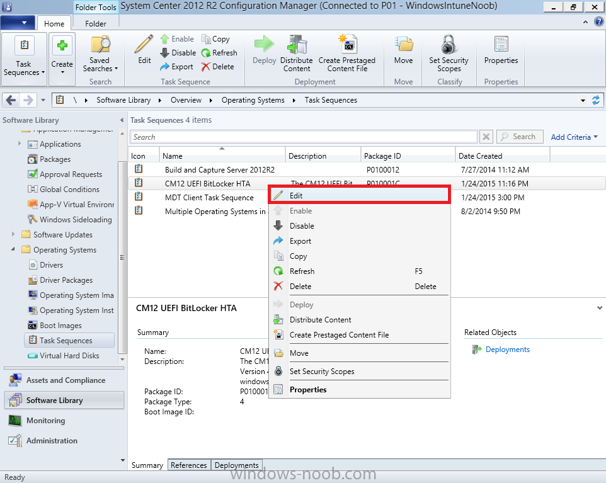This screenshot has height=483, width=606.
Task: Click the Forward navigation arrow
Action: click(28, 101)
